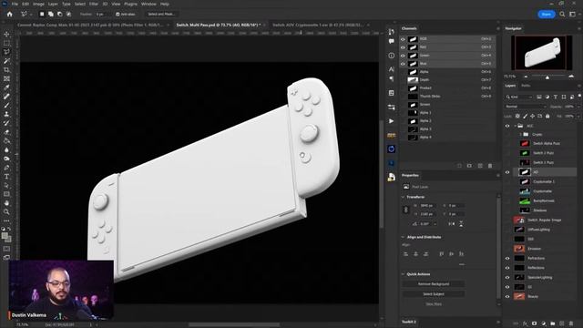This screenshot has width=583, height=328.
Task: Open the Image menu
Action: tap(38, 4)
